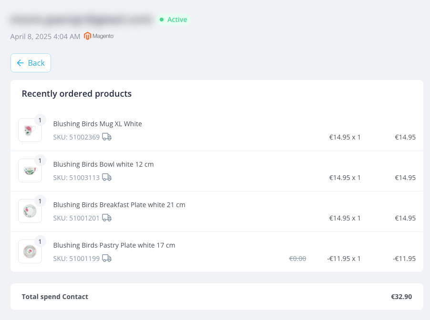
Task: Click the €32.90 total spend amount
Action: pos(401,297)
